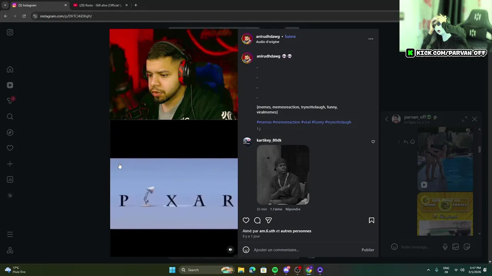Click the Create plus icon in sidebar
The width and height of the screenshot is (492, 276).
pos(10,164)
